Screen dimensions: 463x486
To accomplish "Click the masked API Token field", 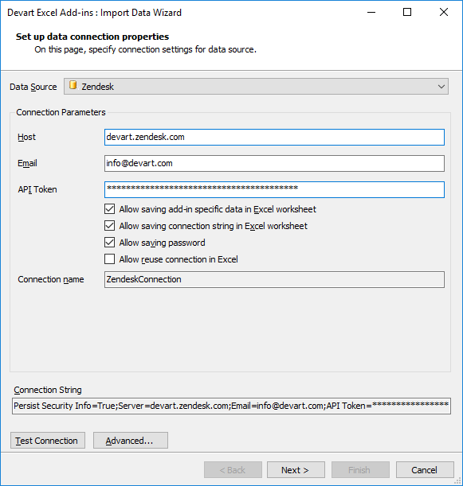I will click(274, 189).
